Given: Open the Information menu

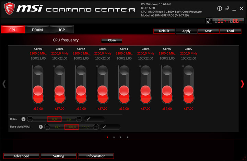Looking at the screenshot, I should click(x=96, y=156).
